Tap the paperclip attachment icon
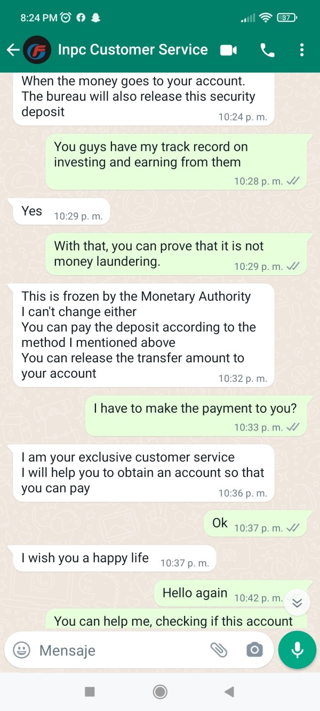This screenshot has height=711, width=320. coord(219,650)
